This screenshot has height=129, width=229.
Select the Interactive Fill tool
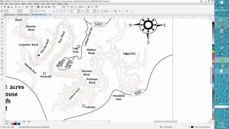pos(2,71)
